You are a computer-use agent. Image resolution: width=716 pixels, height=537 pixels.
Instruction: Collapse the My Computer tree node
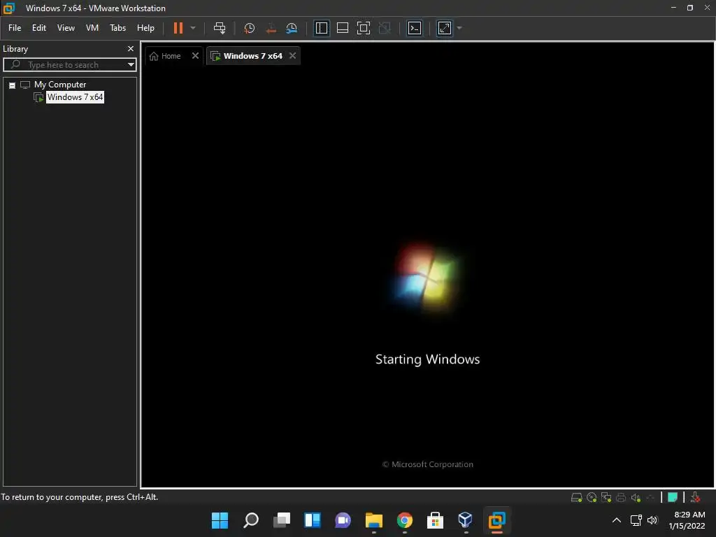coord(13,85)
